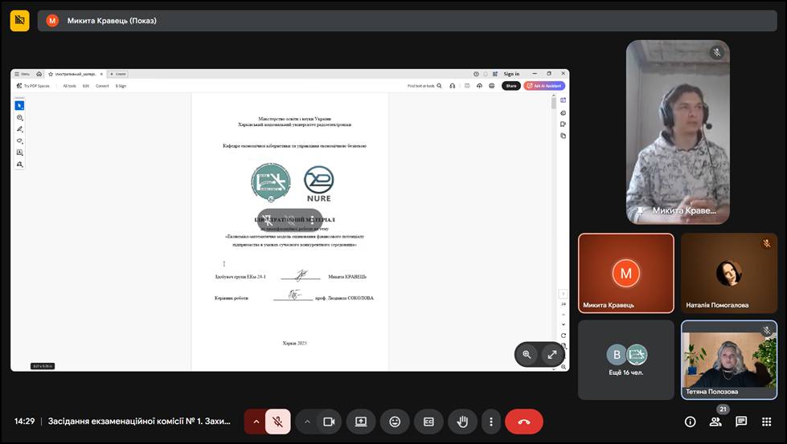Viewport: 787px width, 444px height.
Task: Toggle the camera on or off
Action: pyautogui.click(x=328, y=422)
